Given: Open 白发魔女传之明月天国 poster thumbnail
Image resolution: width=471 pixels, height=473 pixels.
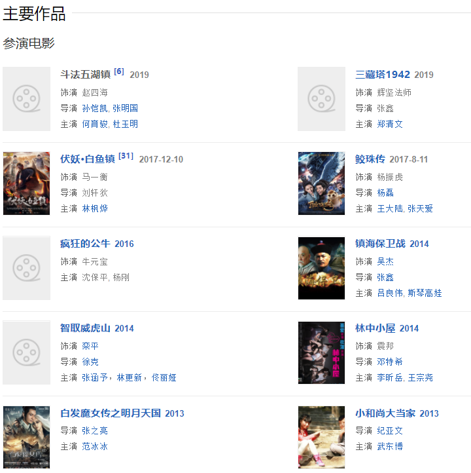Looking at the screenshot, I should click(27, 437).
